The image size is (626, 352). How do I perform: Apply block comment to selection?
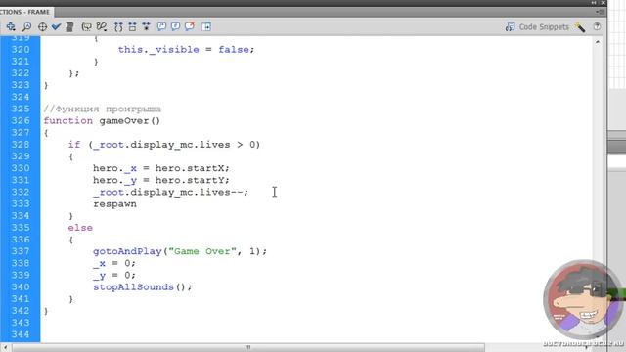pyautogui.click(x=161, y=26)
